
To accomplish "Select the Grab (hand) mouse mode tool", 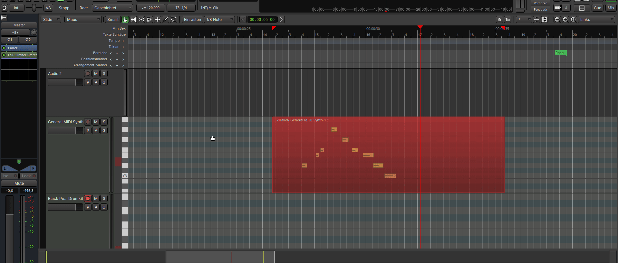I will [x=125, y=20].
